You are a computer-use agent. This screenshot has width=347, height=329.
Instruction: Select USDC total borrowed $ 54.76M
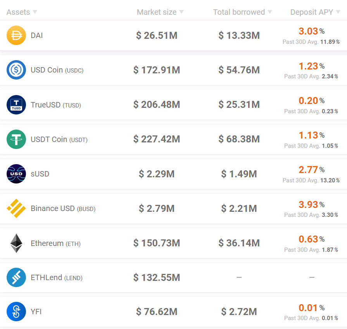point(239,70)
